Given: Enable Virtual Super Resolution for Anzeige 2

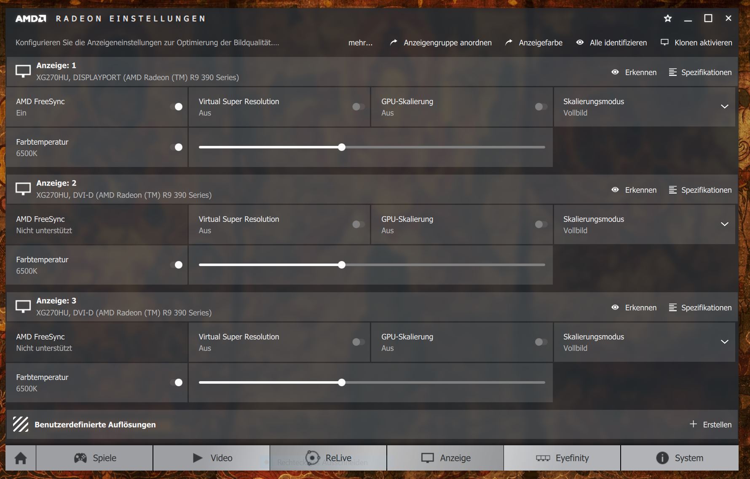Looking at the screenshot, I should click(359, 224).
